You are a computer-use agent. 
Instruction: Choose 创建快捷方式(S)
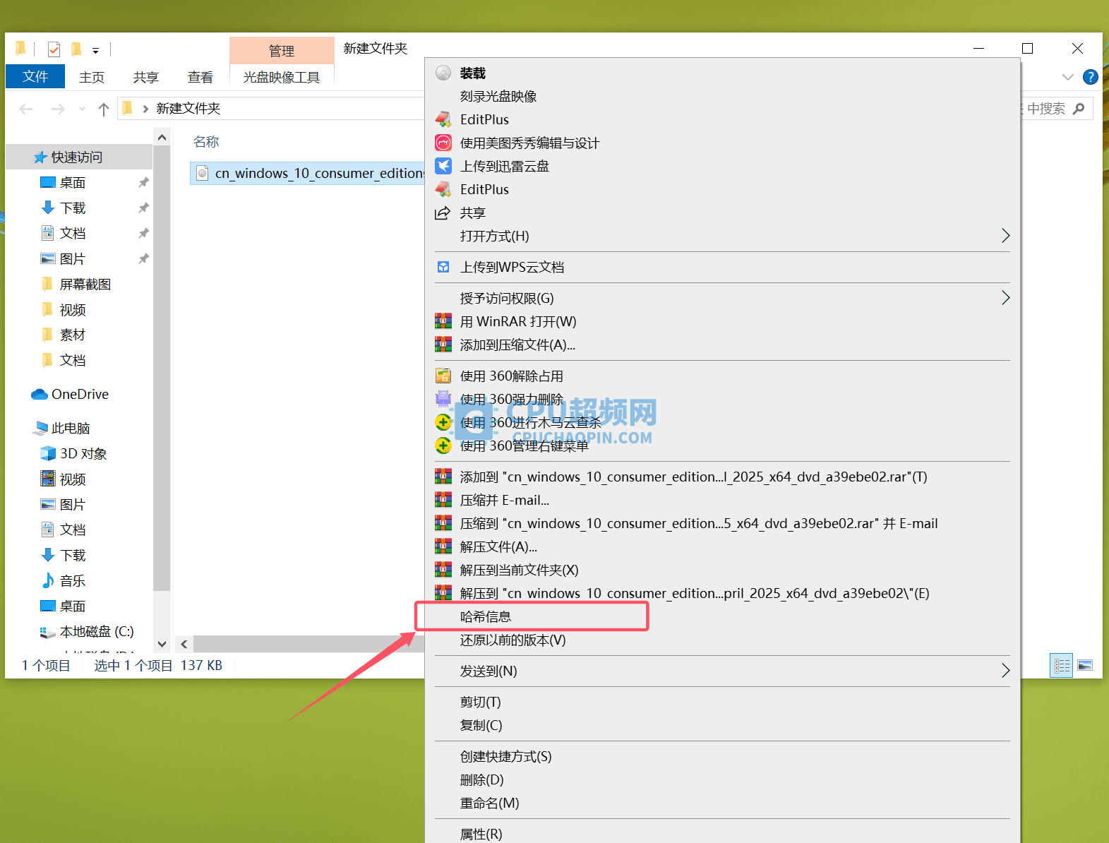[x=505, y=756]
